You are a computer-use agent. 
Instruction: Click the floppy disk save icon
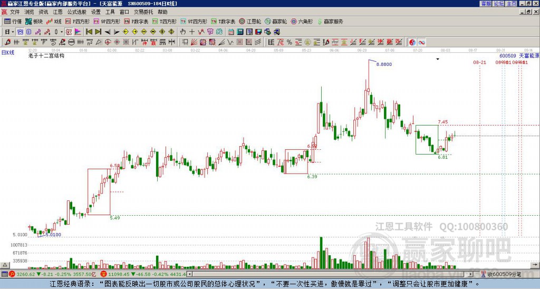pyautogui.click(x=258, y=32)
